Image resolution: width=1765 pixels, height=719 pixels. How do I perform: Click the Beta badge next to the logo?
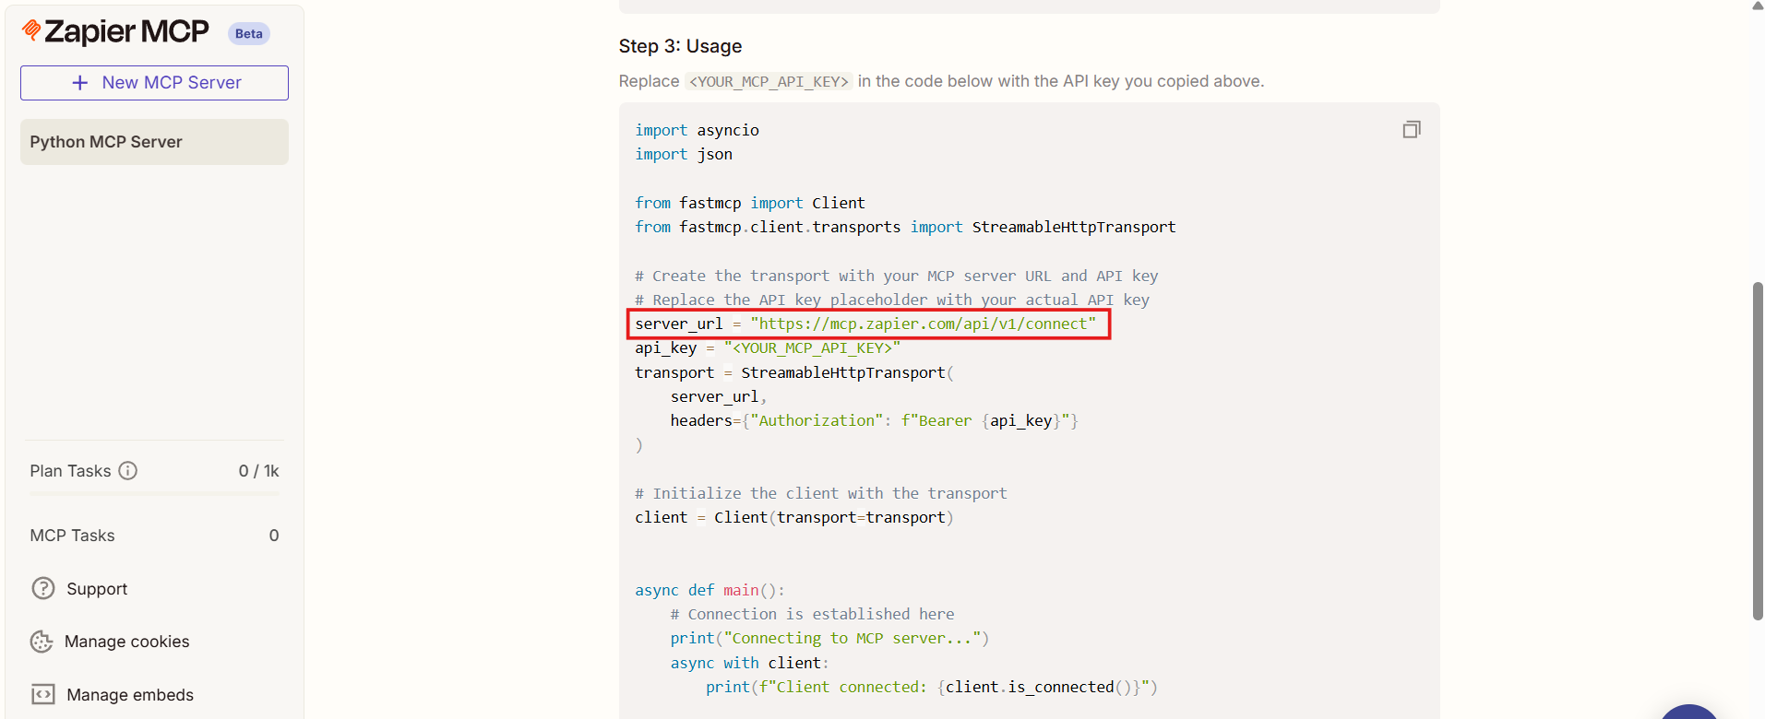pos(248,34)
